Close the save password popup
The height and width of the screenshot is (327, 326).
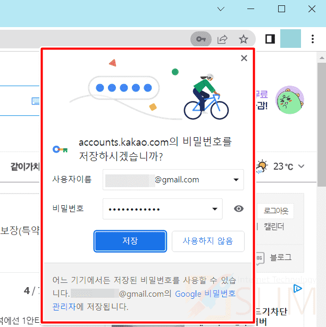click(244, 58)
